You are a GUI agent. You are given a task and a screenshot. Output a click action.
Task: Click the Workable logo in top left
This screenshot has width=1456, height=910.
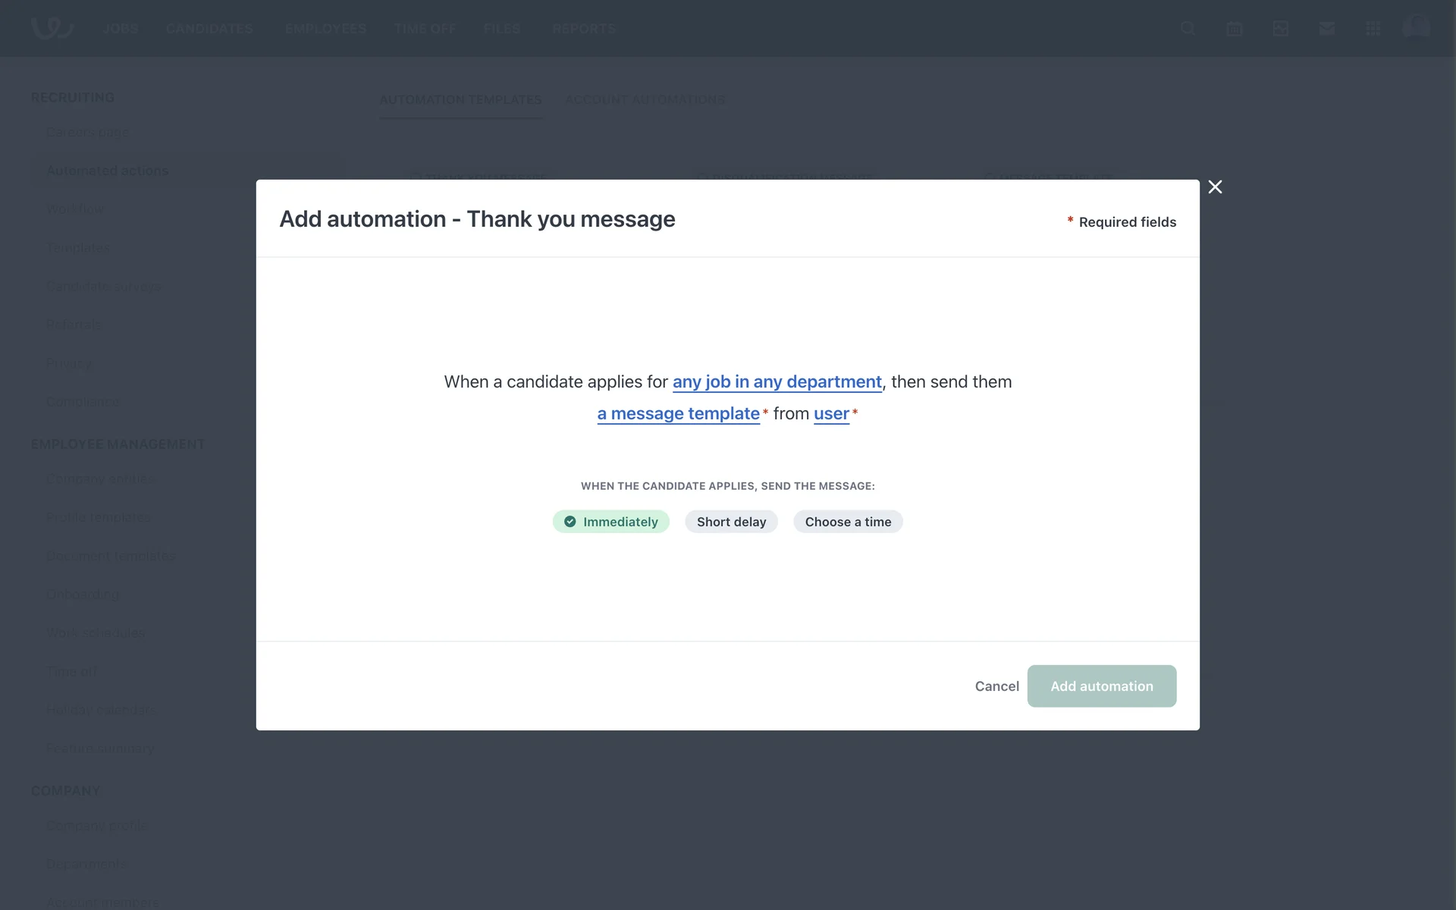(52, 28)
